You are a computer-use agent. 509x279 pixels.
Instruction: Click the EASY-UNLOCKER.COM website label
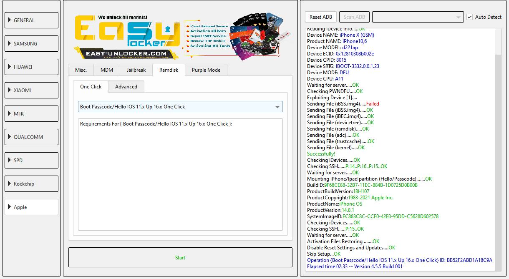127,53
